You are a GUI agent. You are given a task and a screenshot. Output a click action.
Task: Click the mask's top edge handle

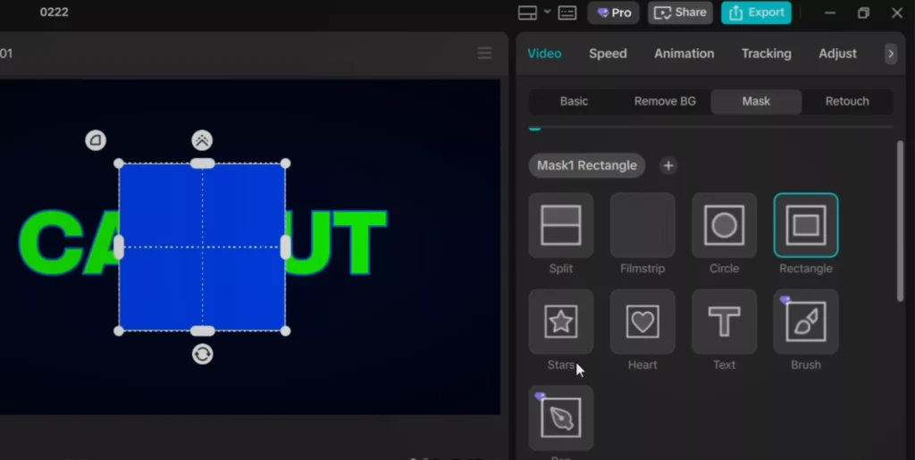203,163
